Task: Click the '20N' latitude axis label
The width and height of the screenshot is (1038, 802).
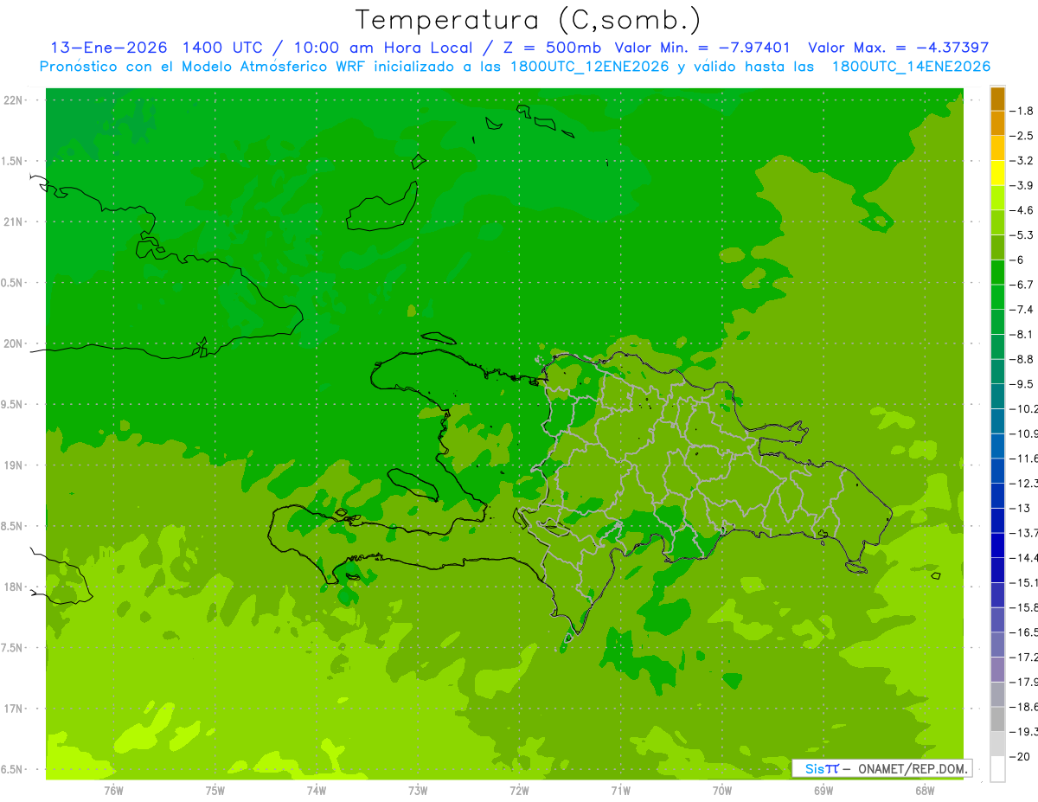Action: click(13, 343)
